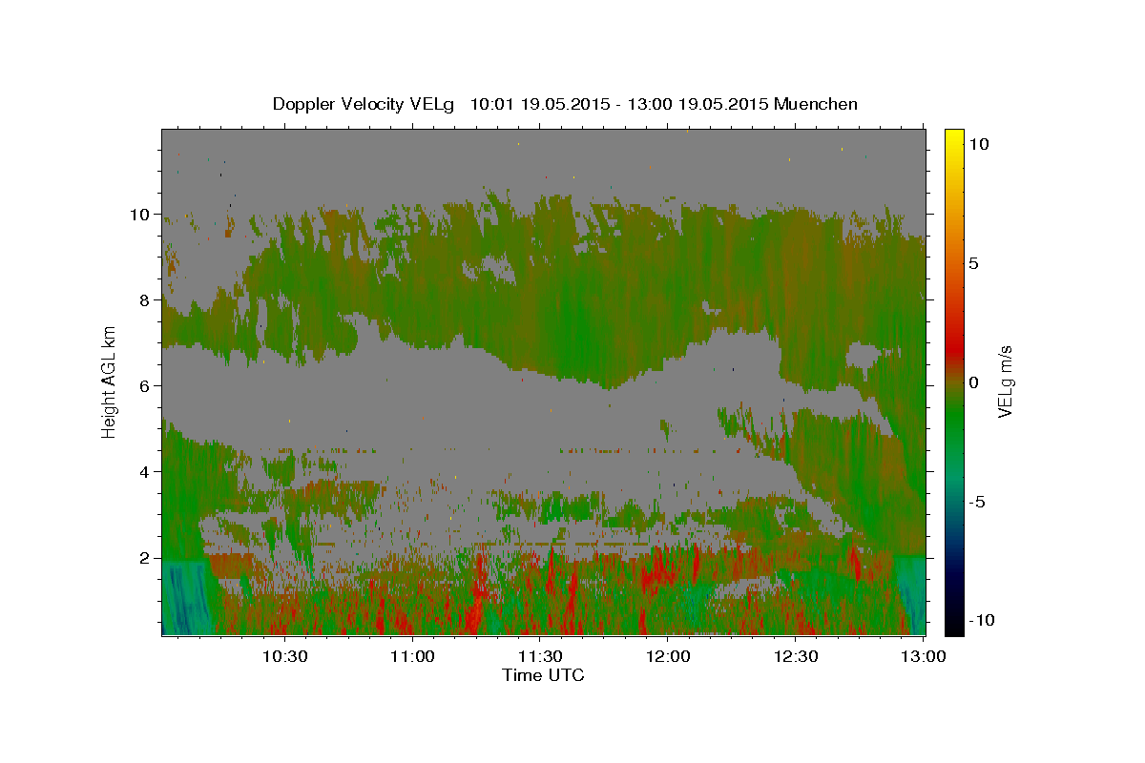Click the colorbar tick label 5
This screenshot has width=1145, height=763.
972,263
